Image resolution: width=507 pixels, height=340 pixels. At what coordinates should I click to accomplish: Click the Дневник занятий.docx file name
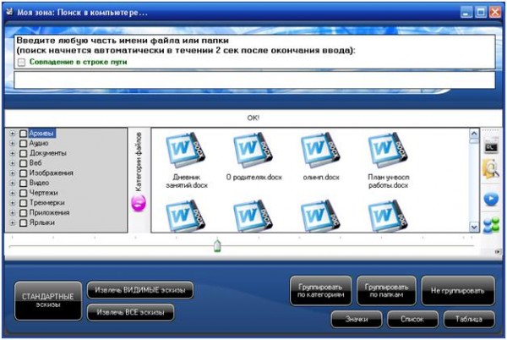(187, 181)
